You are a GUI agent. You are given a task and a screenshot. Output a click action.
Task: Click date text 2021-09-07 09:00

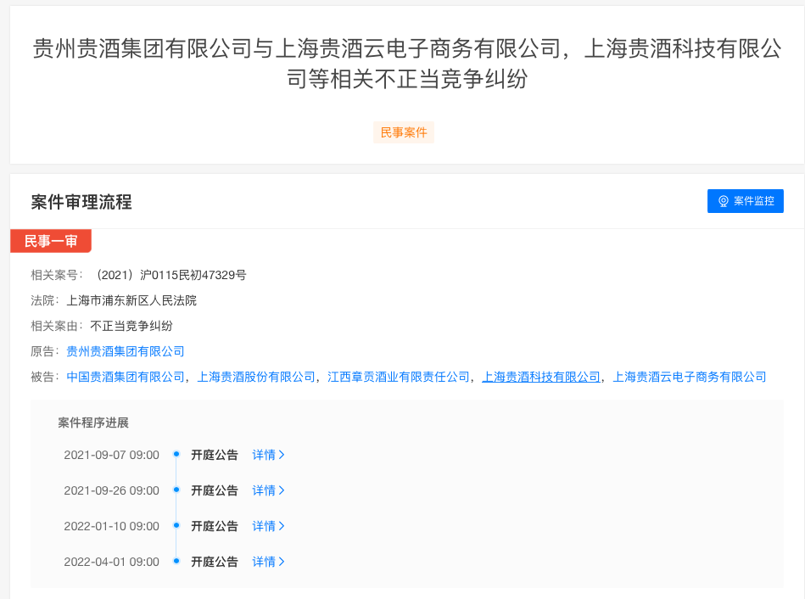point(111,455)
